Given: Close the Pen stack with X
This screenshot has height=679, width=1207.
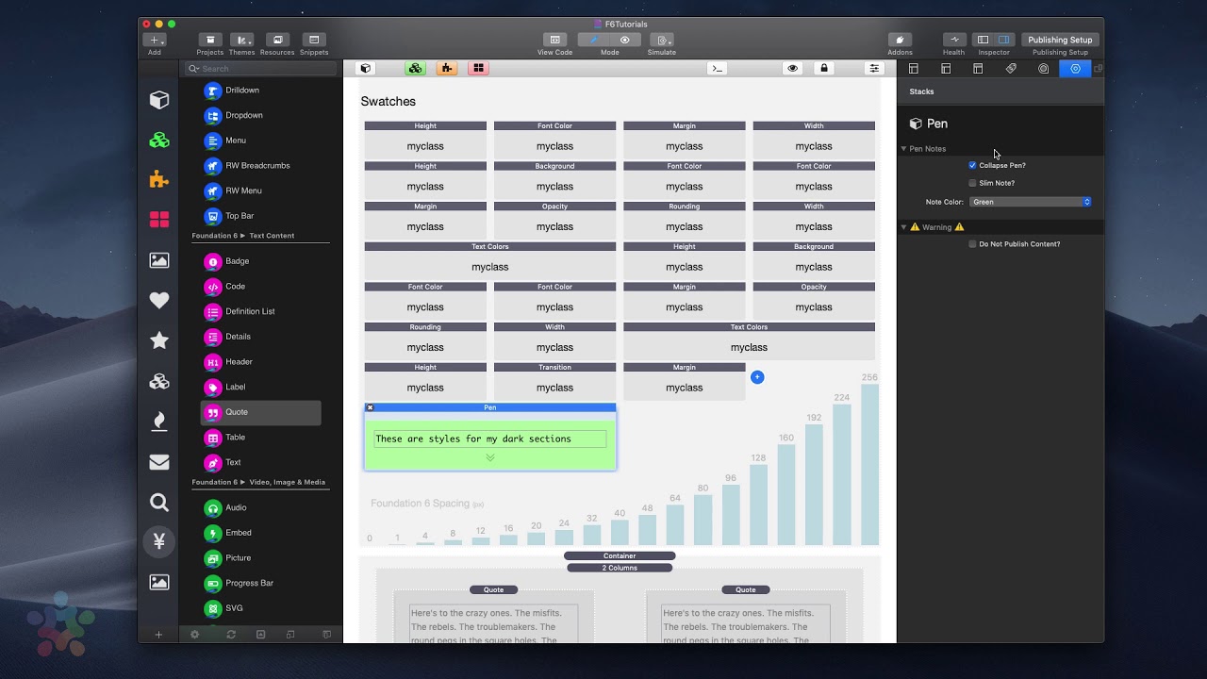Looking at the screenshot, I should coord(370,407).
